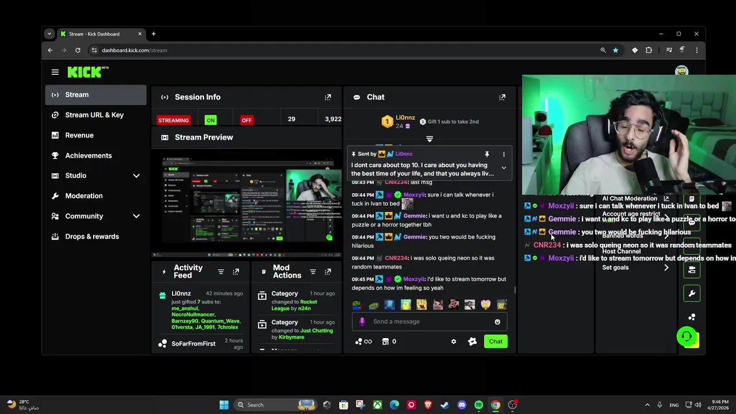Pop out the Mod Actions panel

pyautogui.click(x=328, y=271)
